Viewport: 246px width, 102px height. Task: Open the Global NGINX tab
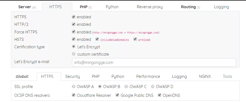coord(205,76)
